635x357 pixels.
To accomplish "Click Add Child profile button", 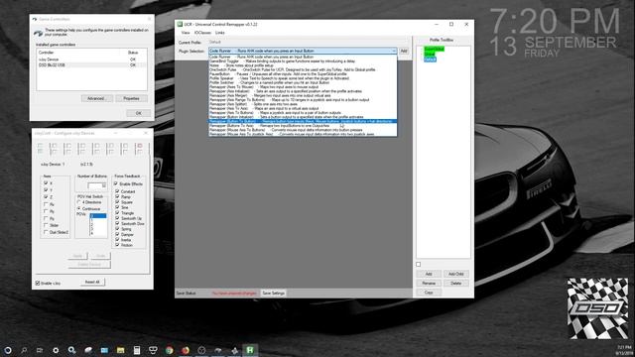I will 456,274.
